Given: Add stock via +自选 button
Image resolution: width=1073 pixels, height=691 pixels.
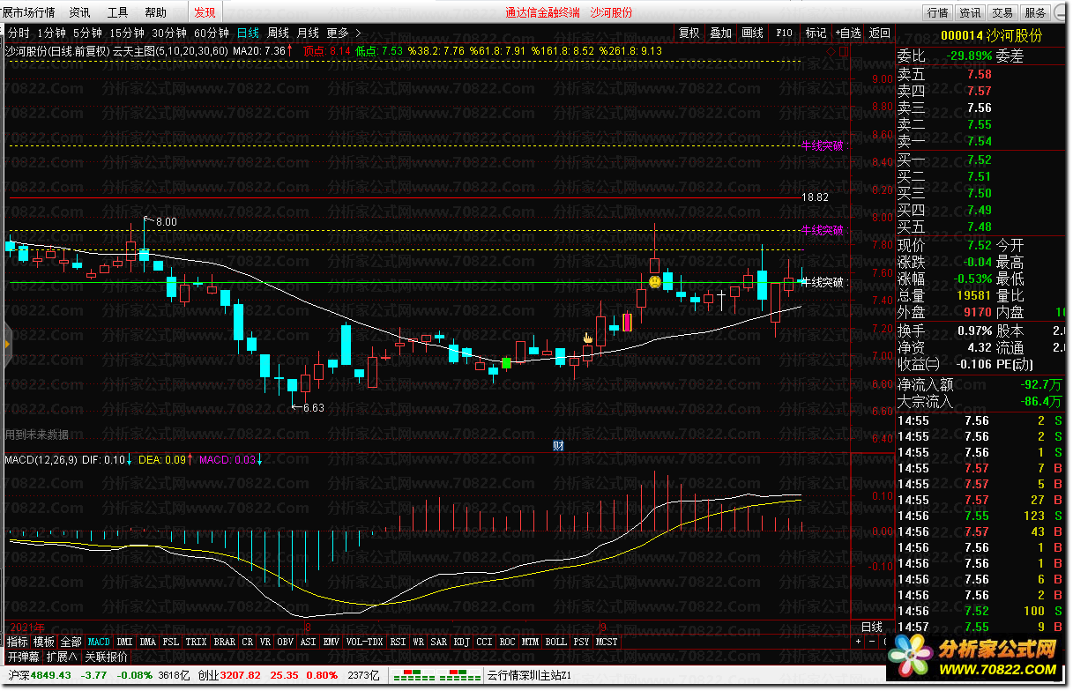Looking at the screenshot, I should [848, 33].
